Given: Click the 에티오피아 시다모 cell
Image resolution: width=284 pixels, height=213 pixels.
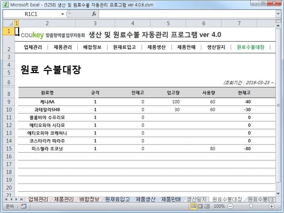Looking at the screenshot, I should pos(47,125).
